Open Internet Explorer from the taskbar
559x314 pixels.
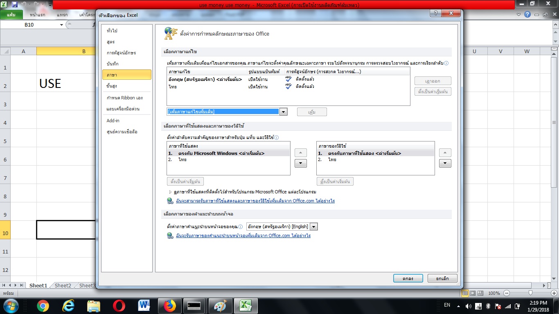(68, 306)
